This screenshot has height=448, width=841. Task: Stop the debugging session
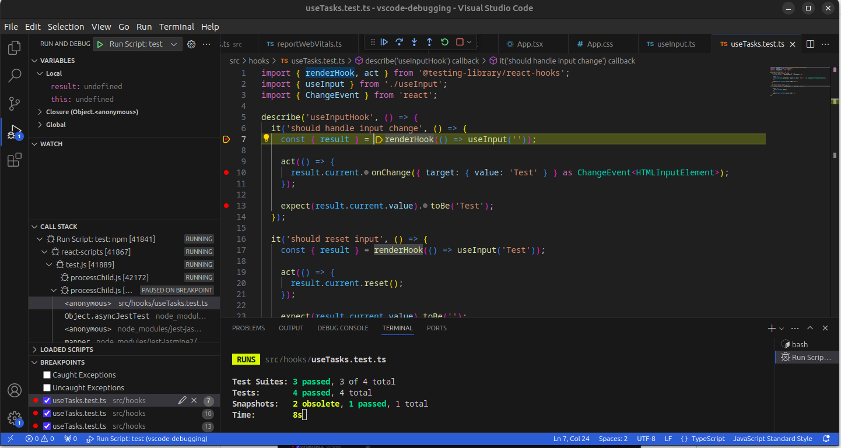point(460,42)
